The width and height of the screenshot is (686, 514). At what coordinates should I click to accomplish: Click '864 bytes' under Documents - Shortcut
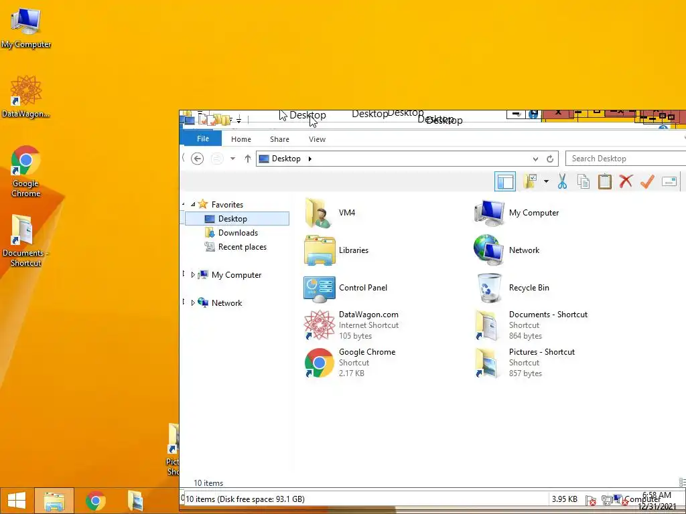click(x=525, y=336)
